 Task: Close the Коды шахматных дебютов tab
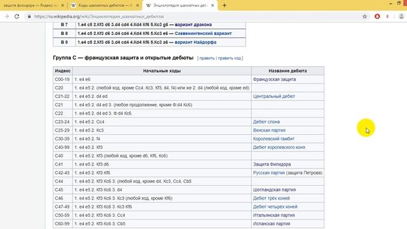137,5
